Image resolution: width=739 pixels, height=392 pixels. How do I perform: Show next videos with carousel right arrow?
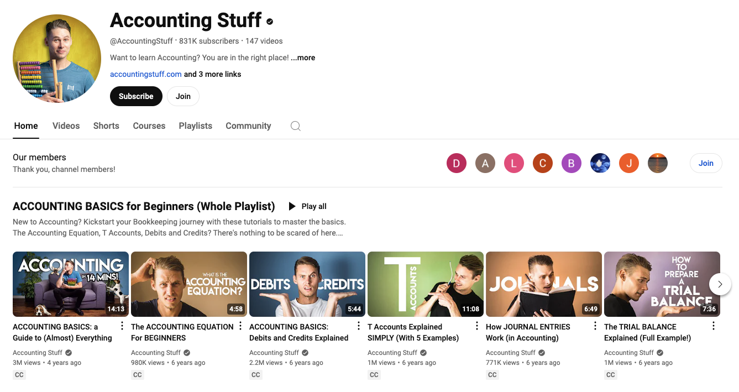coord(720,284)
